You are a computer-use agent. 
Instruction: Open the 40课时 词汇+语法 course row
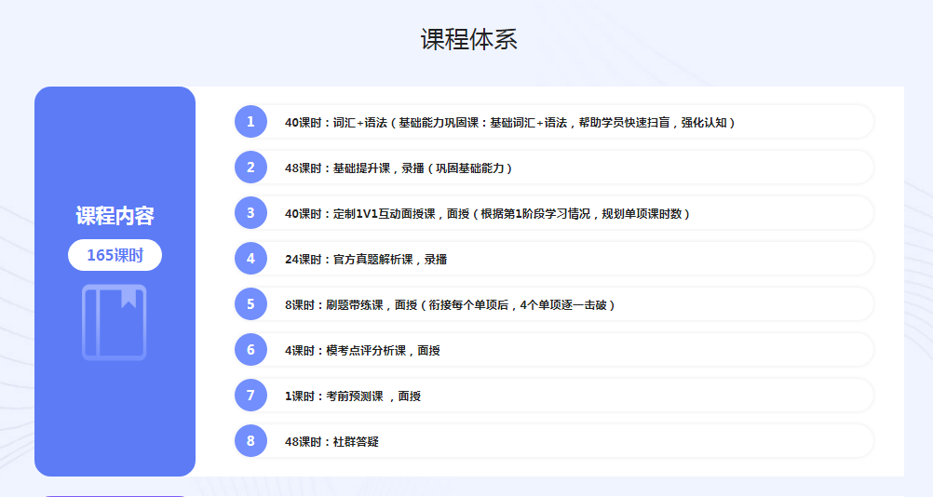click(x=510, y=122)
